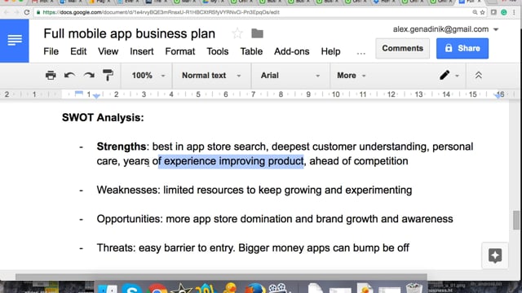The height and width of the screenshot is (293, 522).
Task: Open Skype from the Dock
Action: pyautogui.click(x=132, y=288)
